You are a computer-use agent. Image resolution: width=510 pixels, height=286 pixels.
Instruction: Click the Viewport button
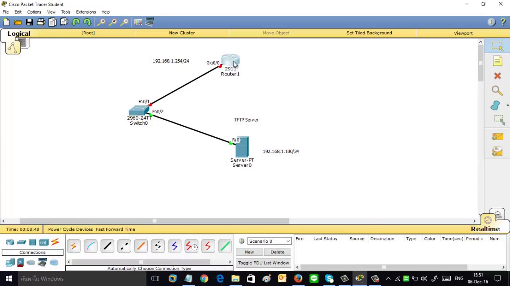point(463,33)
